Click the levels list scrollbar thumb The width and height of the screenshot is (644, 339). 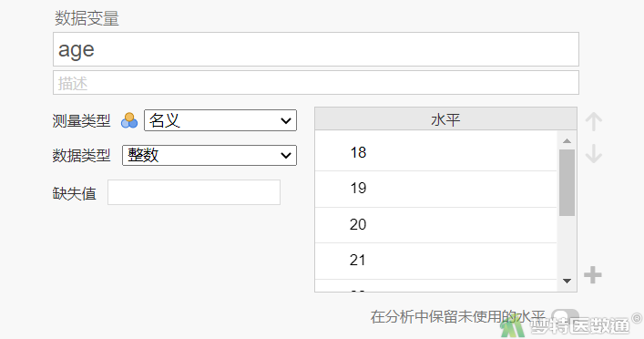[x=567, y=182]
